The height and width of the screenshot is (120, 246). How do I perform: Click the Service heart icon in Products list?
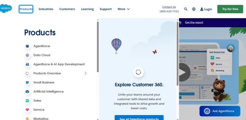[27, 110]
